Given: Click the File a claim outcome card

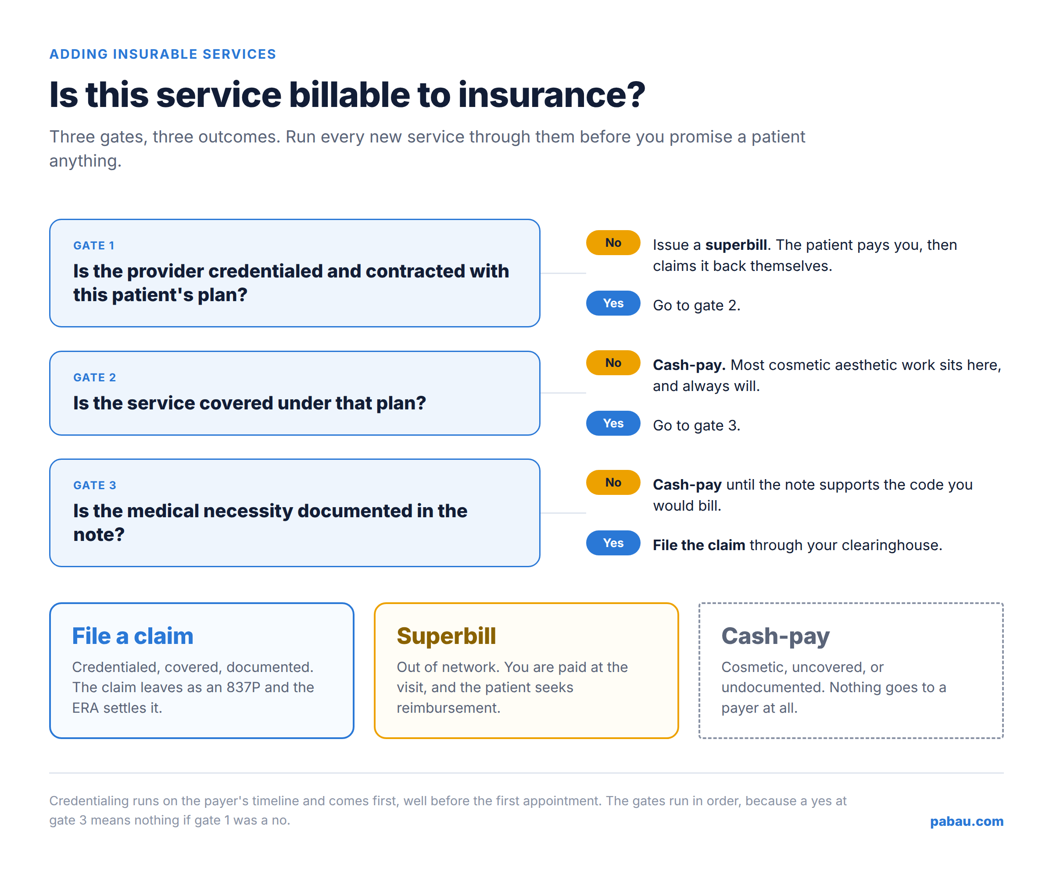Looking at the screenshot, I should (201, 671).
